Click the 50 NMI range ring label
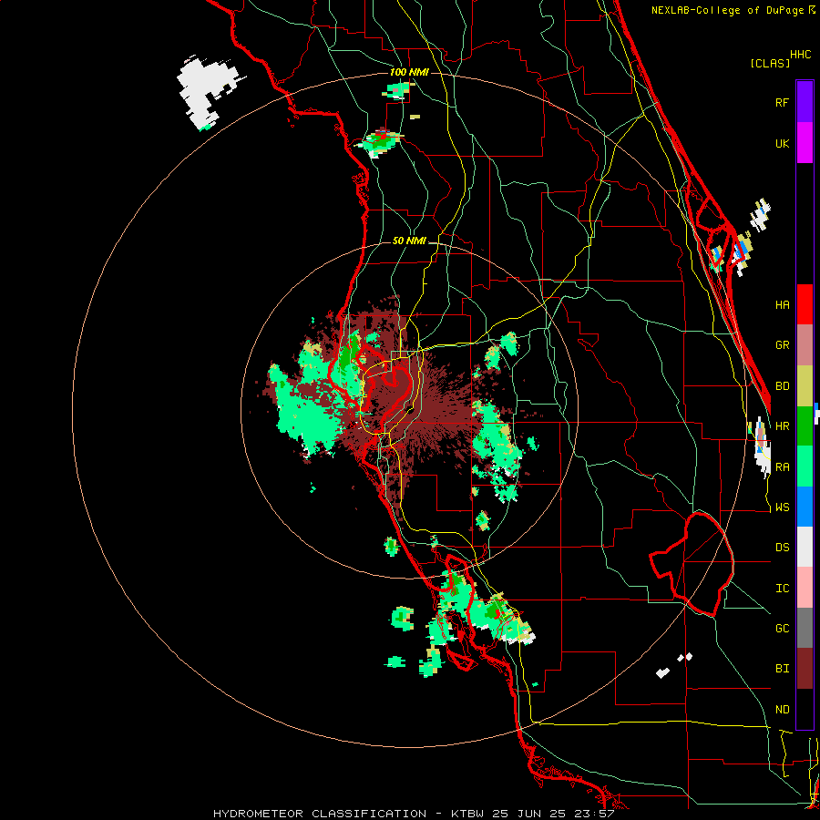 [x=409, y=241]
